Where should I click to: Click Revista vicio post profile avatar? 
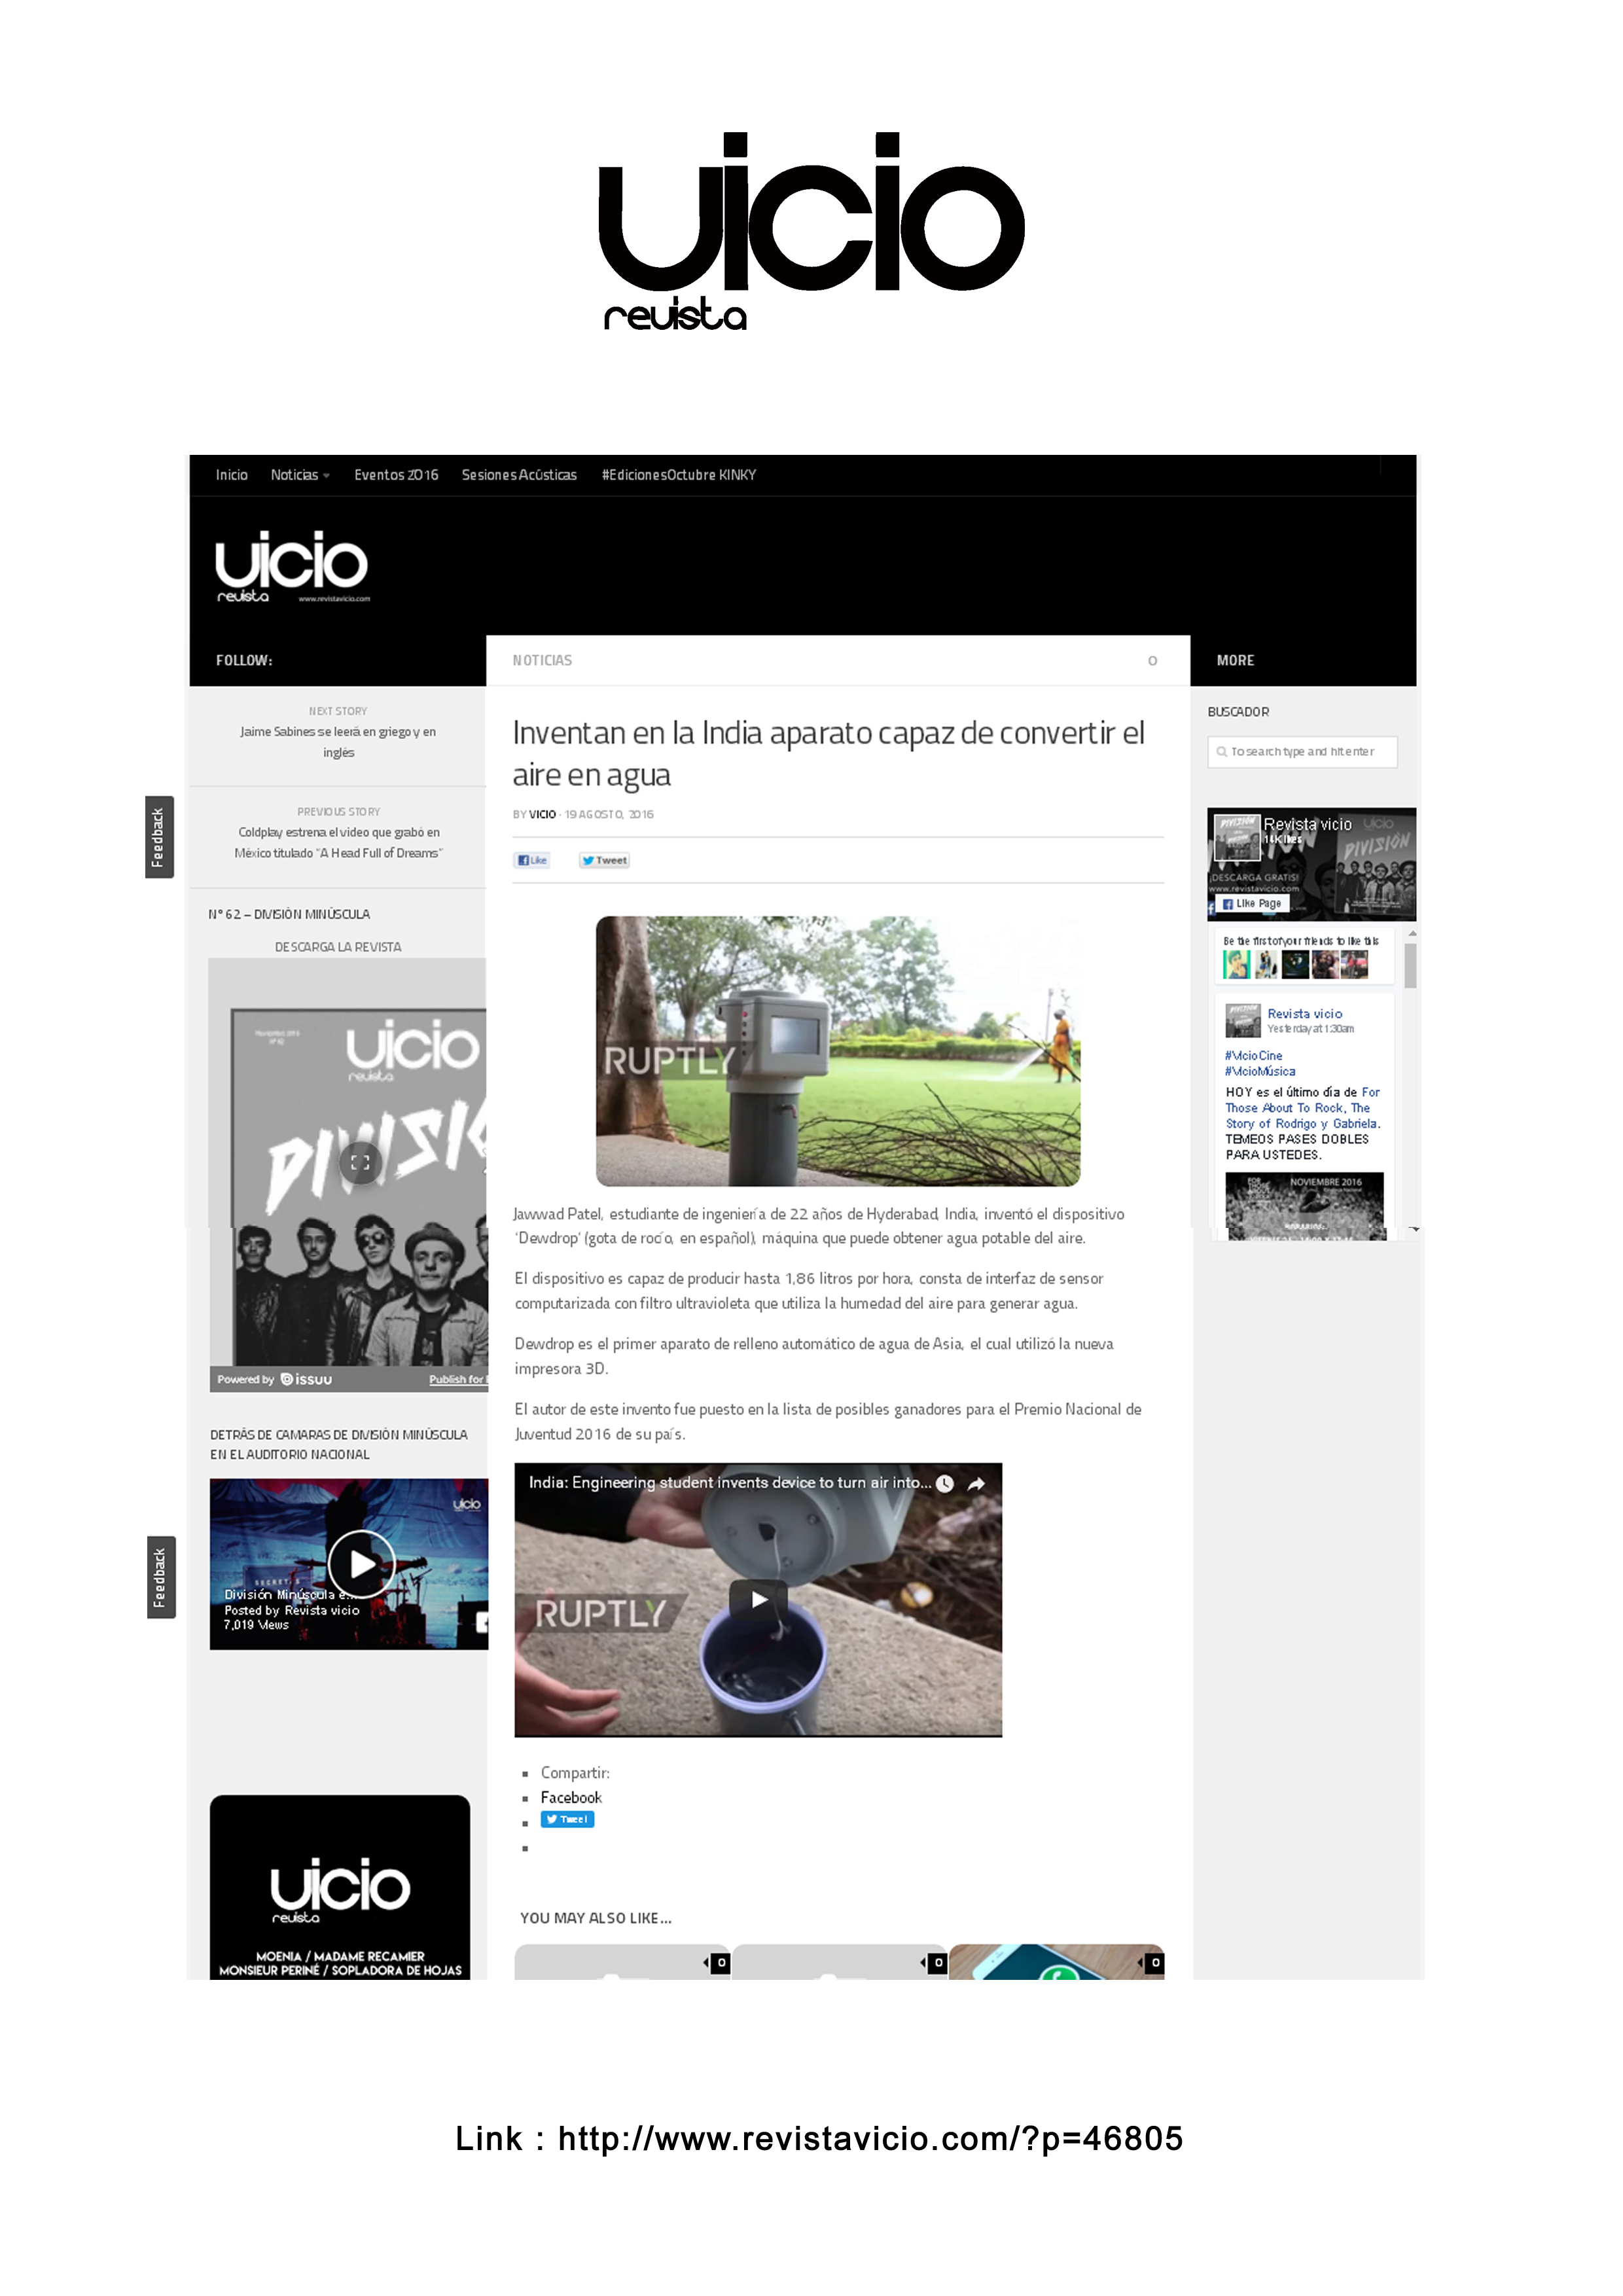pyautogui.click(x=1243, y=1021)
